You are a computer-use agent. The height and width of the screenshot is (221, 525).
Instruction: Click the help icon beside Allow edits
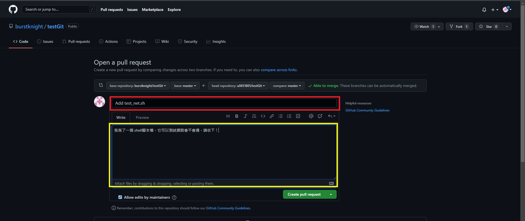click(x=174, y=198)
